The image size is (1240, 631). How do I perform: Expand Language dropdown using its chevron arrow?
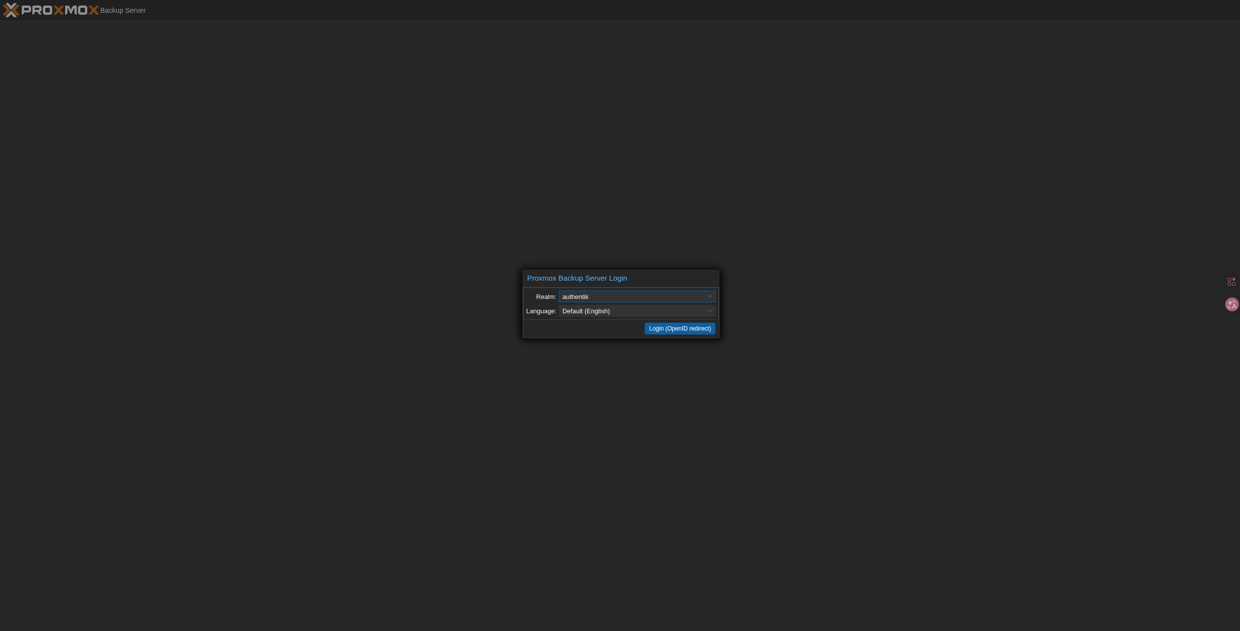(709, 311)
